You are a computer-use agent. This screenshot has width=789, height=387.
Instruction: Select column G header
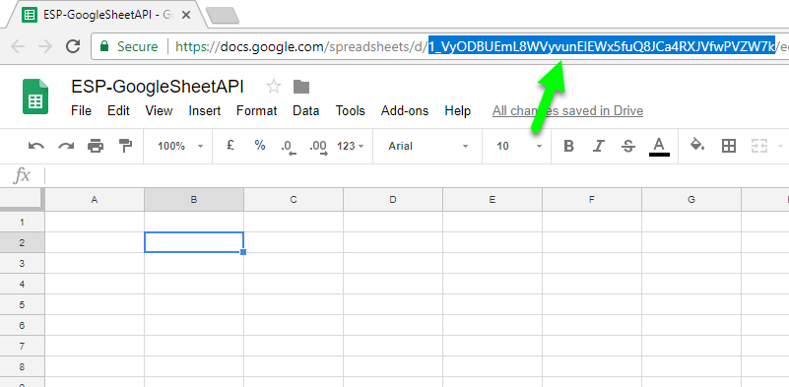(x=691, y=200)
